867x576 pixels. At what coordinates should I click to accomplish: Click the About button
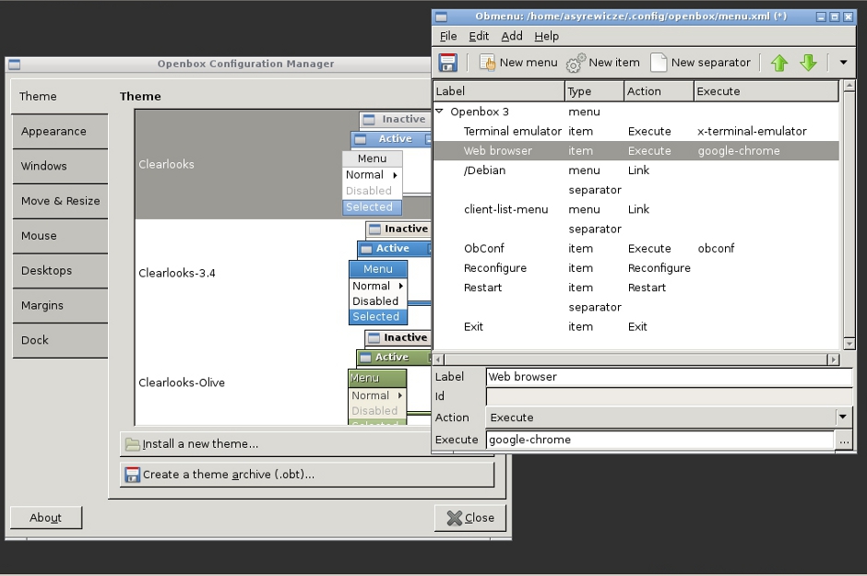coord(46,517)
